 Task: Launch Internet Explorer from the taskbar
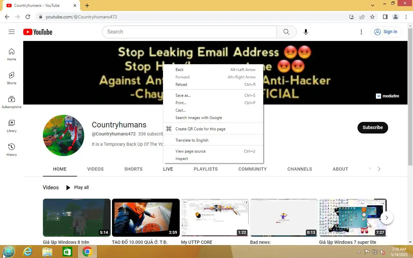27,252
